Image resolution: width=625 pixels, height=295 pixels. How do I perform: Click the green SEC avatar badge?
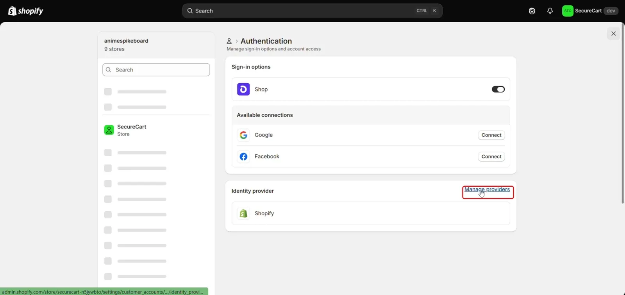click(568, 11)
